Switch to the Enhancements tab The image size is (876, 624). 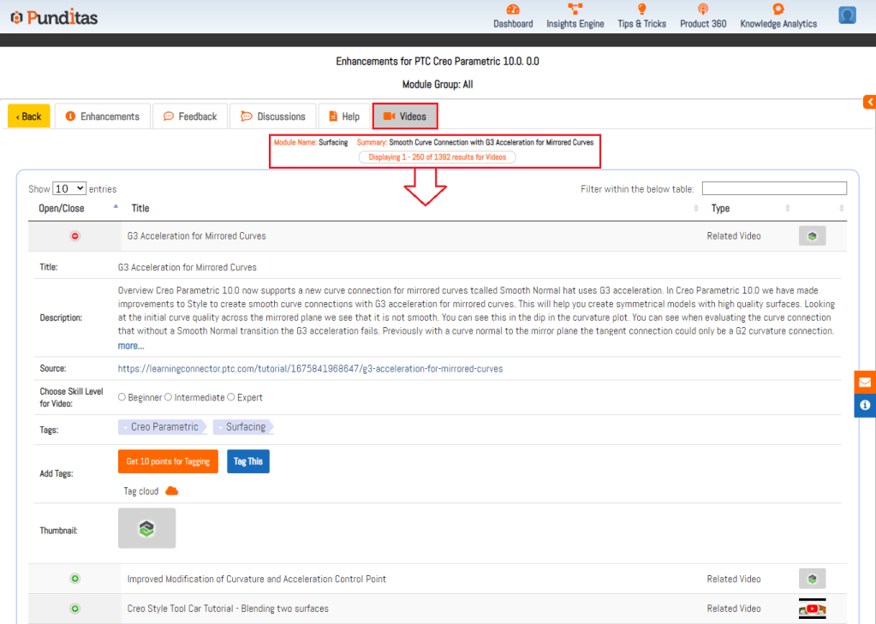tap(103, 116)
